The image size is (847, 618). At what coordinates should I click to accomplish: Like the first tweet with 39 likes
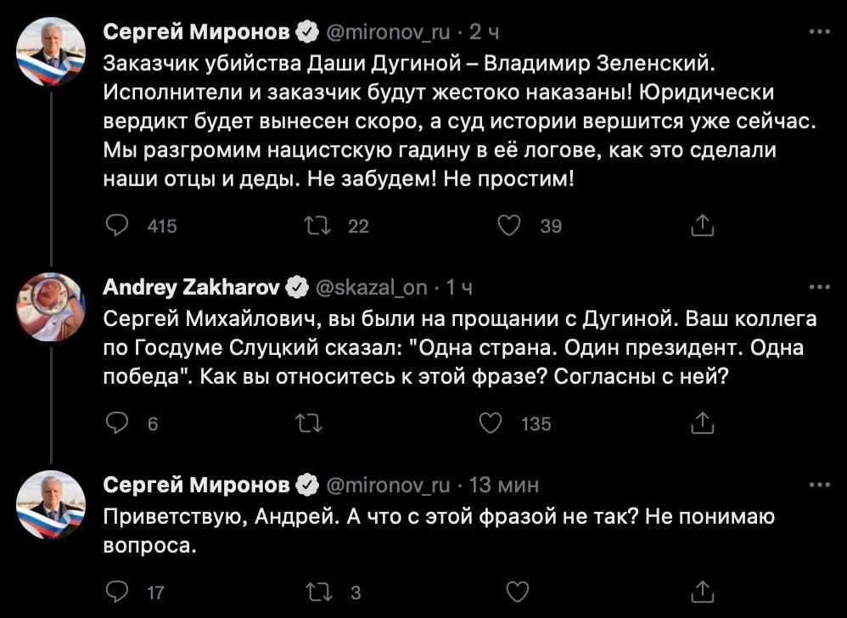[x=508, y=225]
